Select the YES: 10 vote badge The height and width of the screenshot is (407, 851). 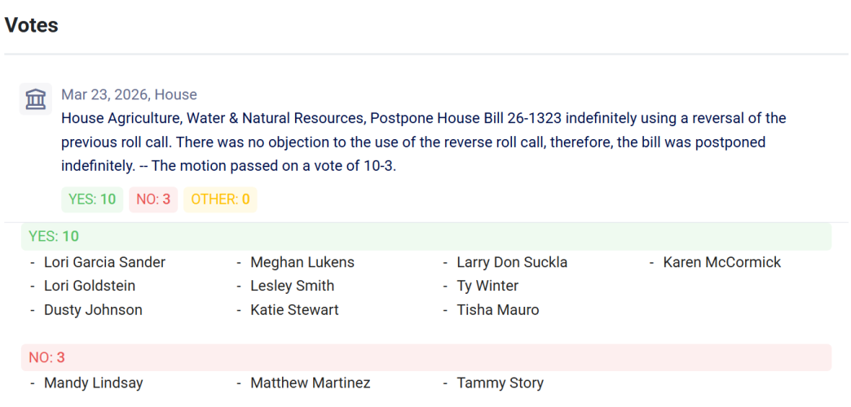92,199
